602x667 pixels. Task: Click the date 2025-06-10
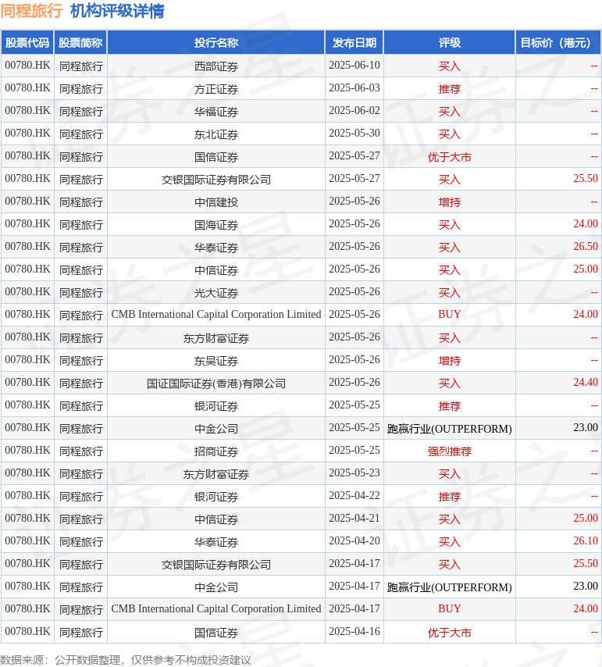pos(354,65)
